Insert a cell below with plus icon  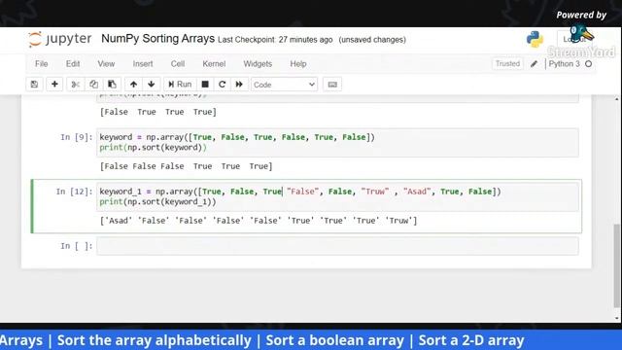[54, 85]
